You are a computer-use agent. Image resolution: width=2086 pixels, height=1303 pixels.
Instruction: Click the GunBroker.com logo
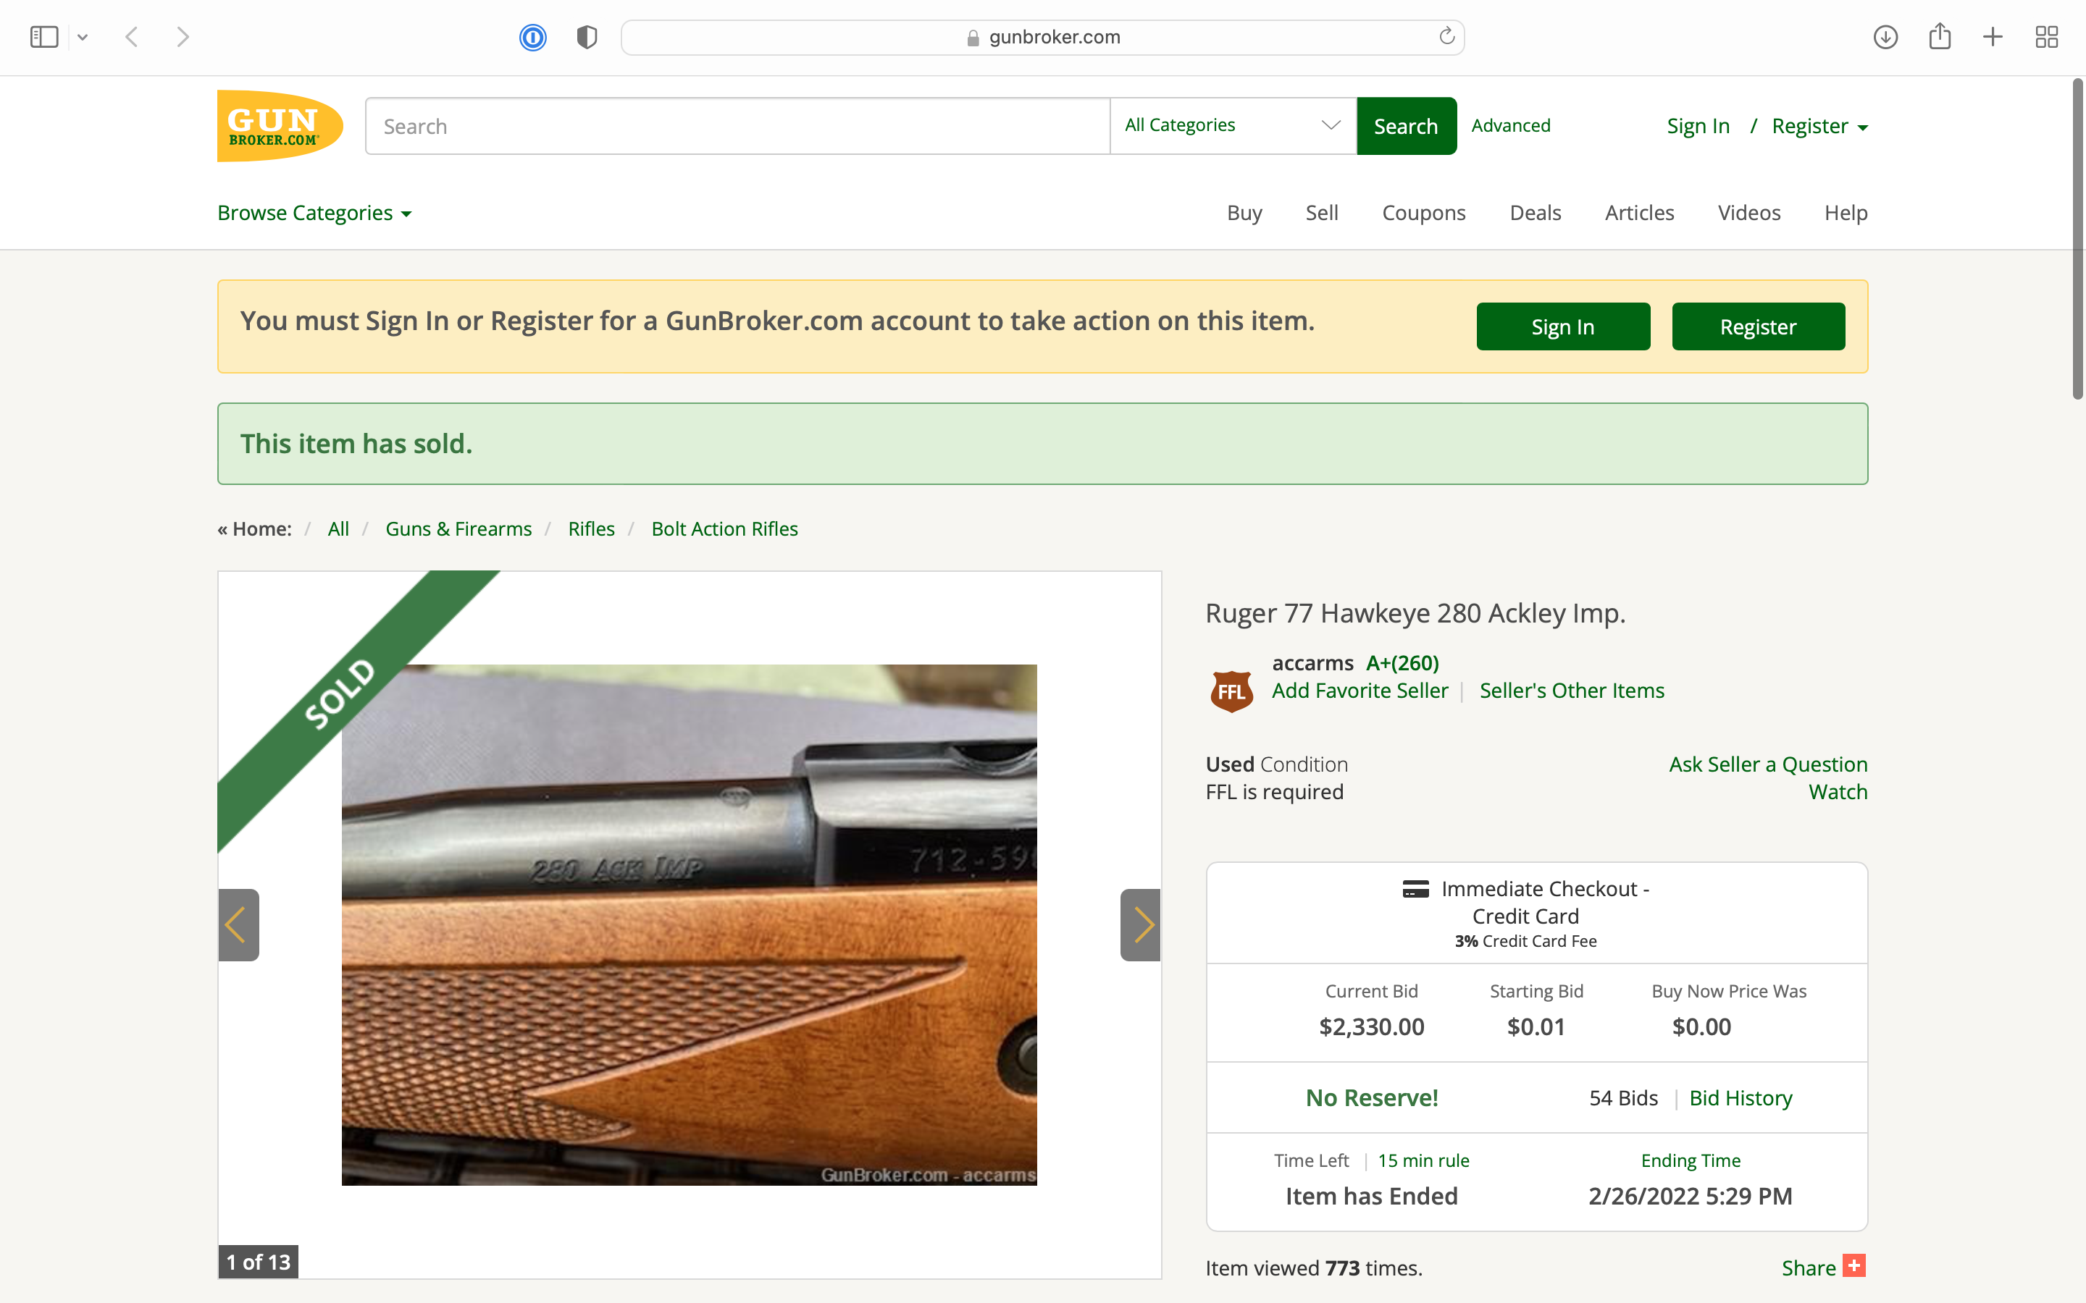(280, 126)
